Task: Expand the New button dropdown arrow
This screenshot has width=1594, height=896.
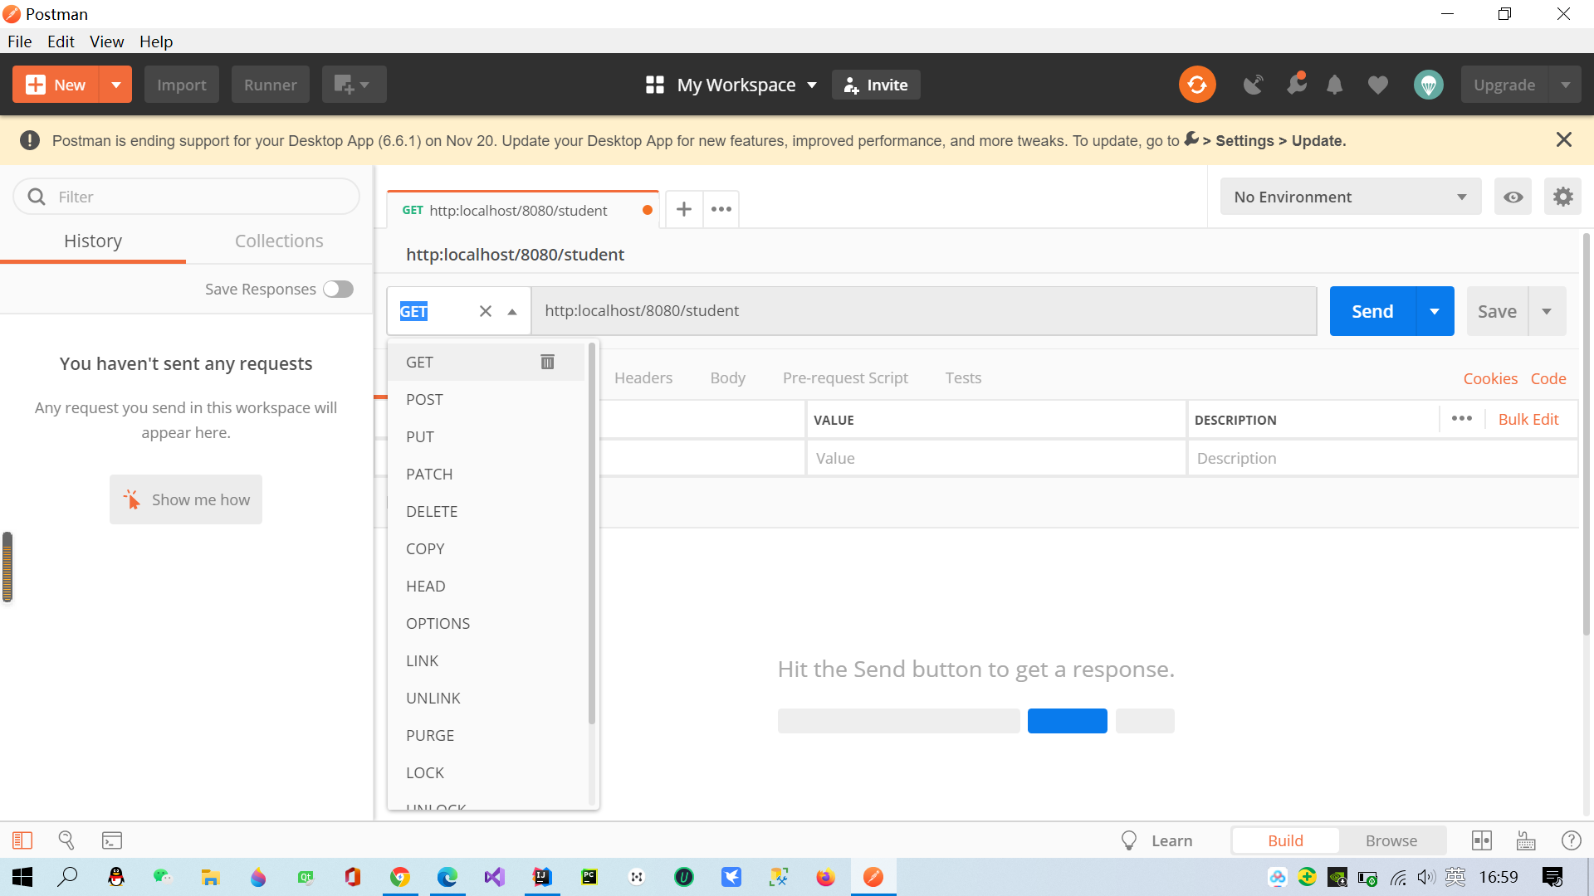Action: tap(115, 85)
